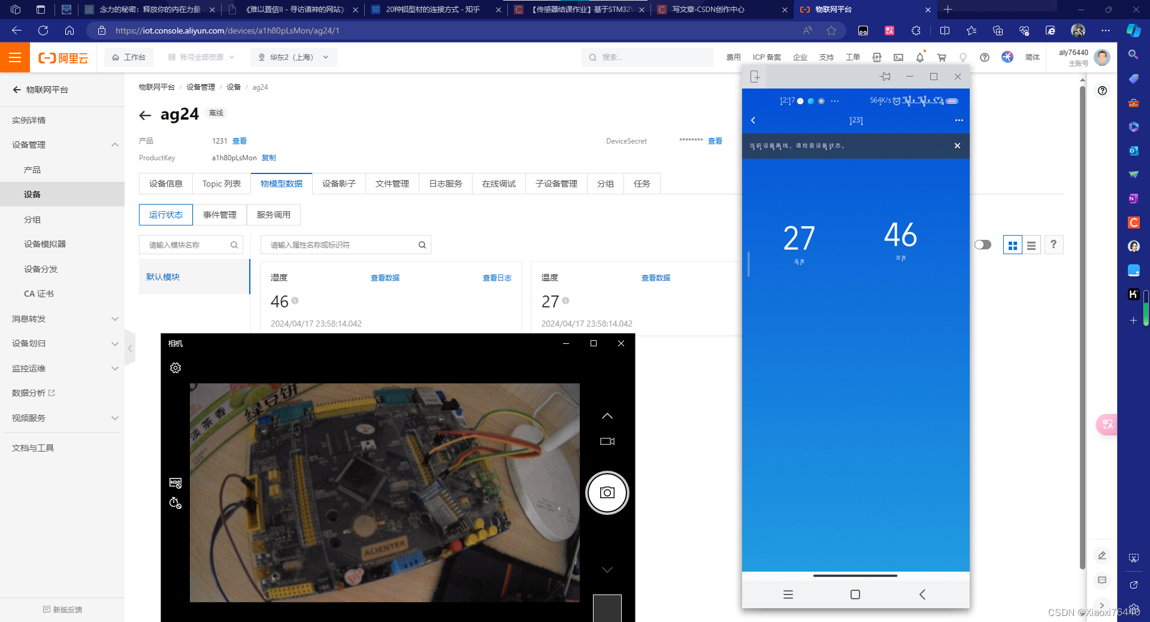Copy the ProductKey via the 复制 link

[x=268, y=157]
